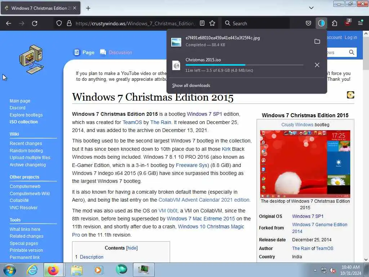Screen dimensions: 369x277
Task: Open the uBlock extension icon with badge
Action: [348, 23]
